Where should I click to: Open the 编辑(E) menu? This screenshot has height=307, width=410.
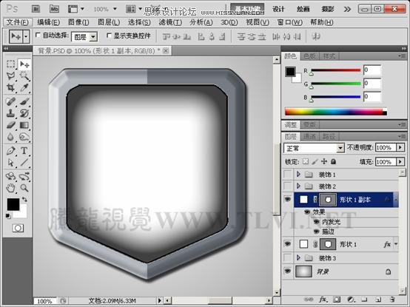tap(48, 22)
